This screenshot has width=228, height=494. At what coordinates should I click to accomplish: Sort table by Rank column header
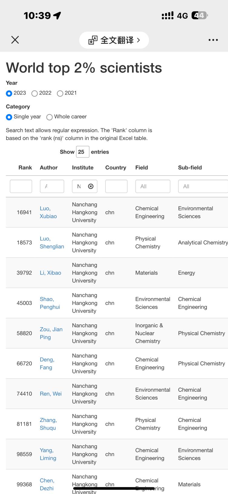coord(25,168)
